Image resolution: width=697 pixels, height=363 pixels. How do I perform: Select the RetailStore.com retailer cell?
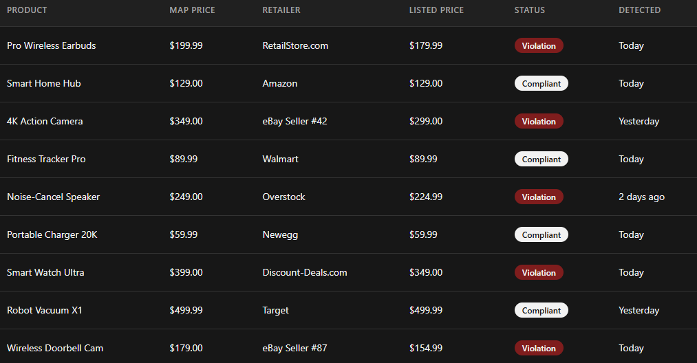(295, 46)
